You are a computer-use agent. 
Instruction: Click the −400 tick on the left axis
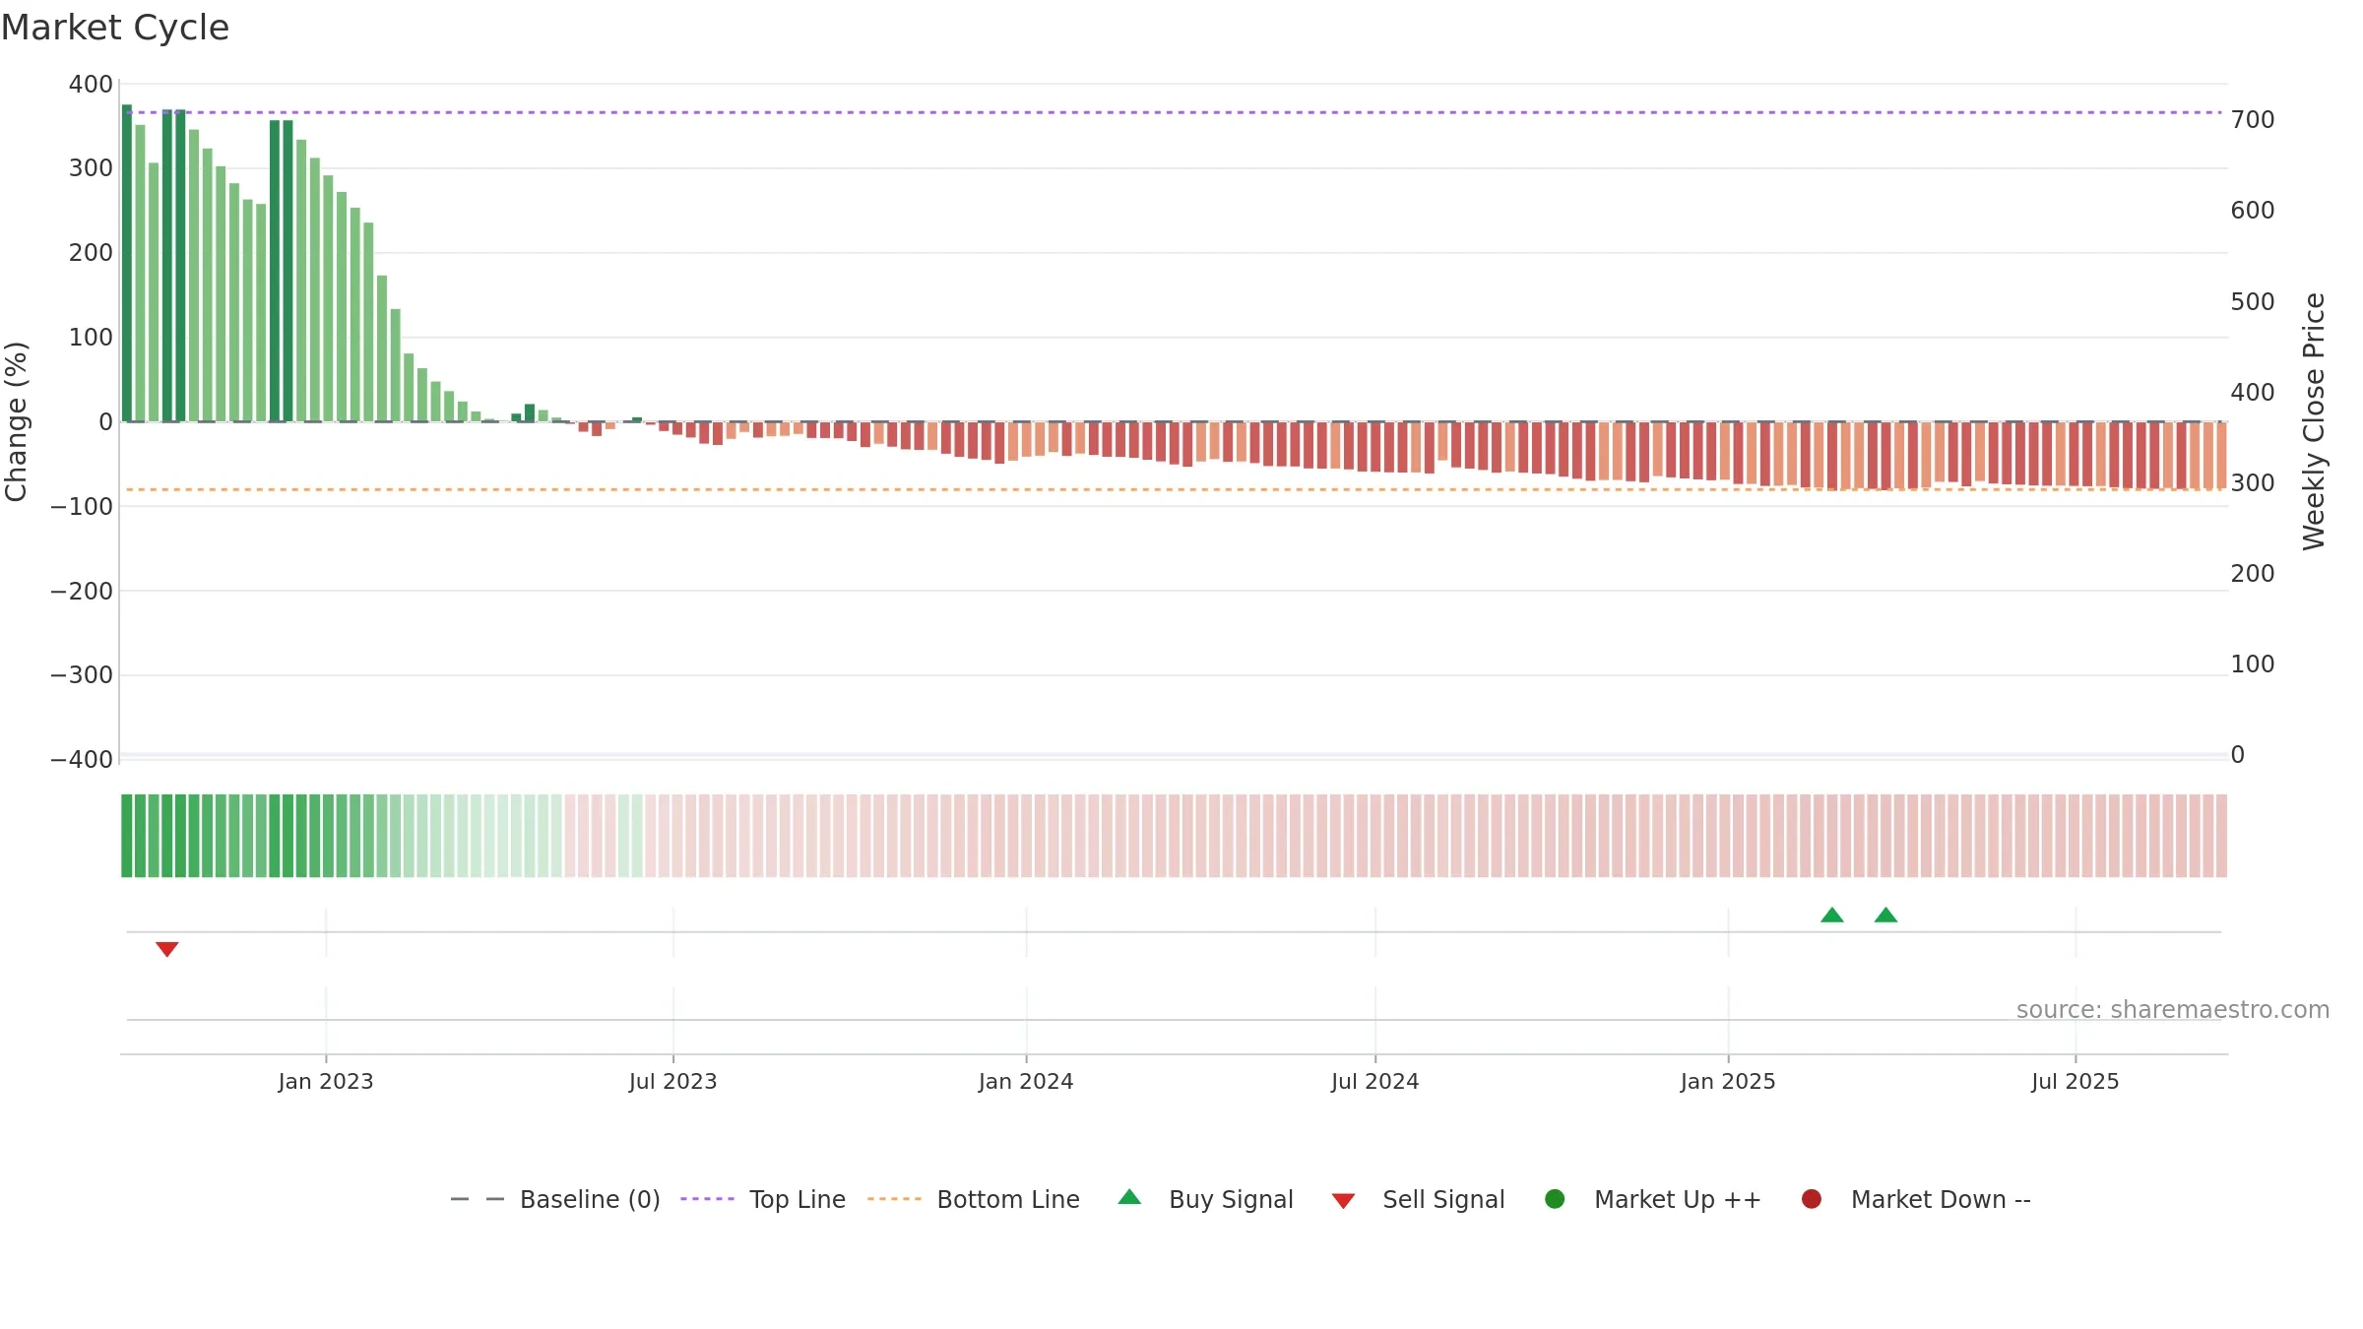coord(82,760)
